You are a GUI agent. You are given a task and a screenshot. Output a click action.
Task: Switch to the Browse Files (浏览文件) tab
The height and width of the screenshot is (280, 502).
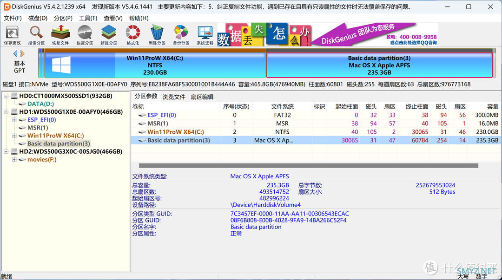(x=174, y=97)
